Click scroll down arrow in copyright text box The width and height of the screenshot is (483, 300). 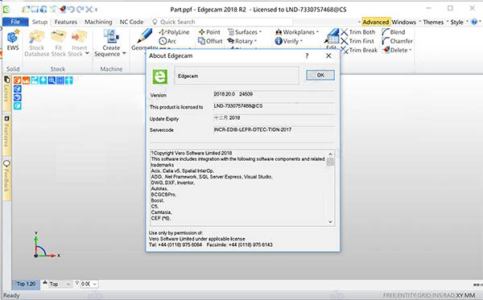click(330, 222)
